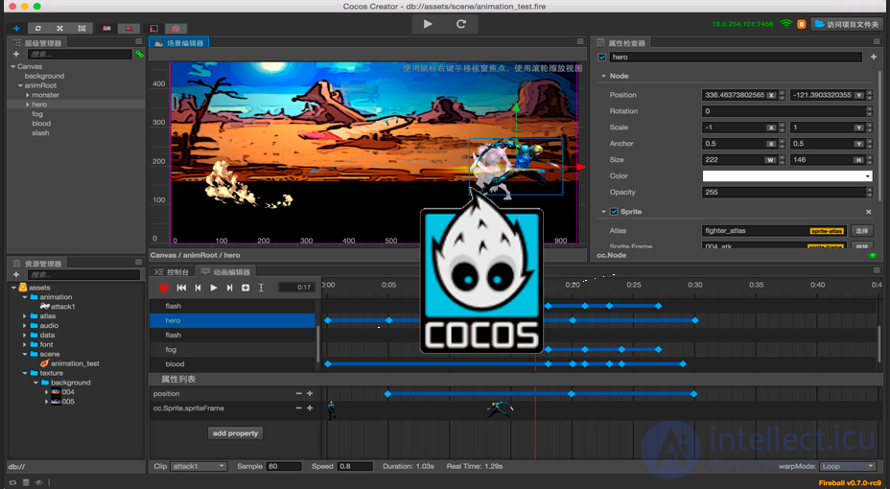890x489 pixels.
Task: Open project folder 访问项目文件夹 button
Action: (847, 24)
